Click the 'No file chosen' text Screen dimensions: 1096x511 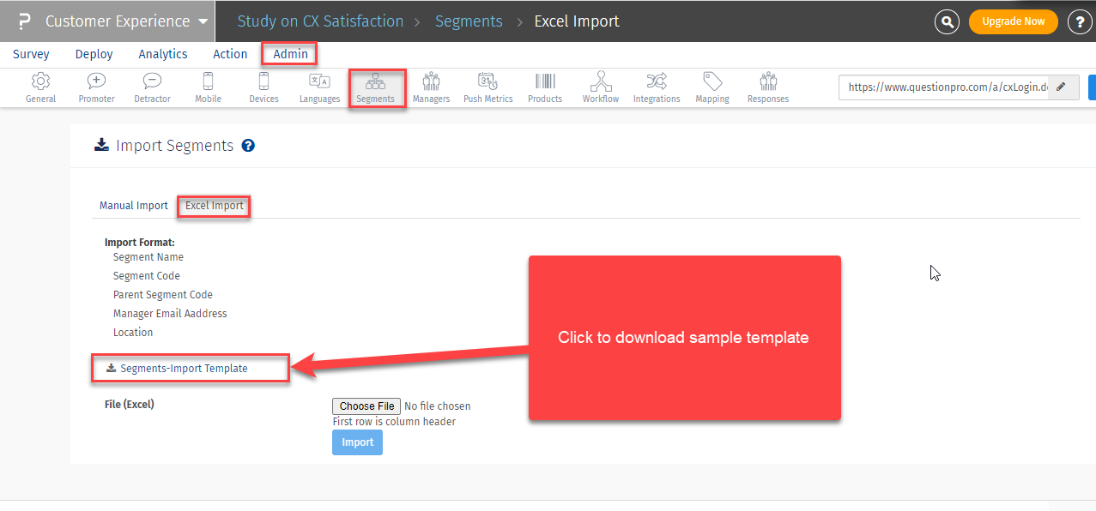pyautogui.click(x=438, y=406)
